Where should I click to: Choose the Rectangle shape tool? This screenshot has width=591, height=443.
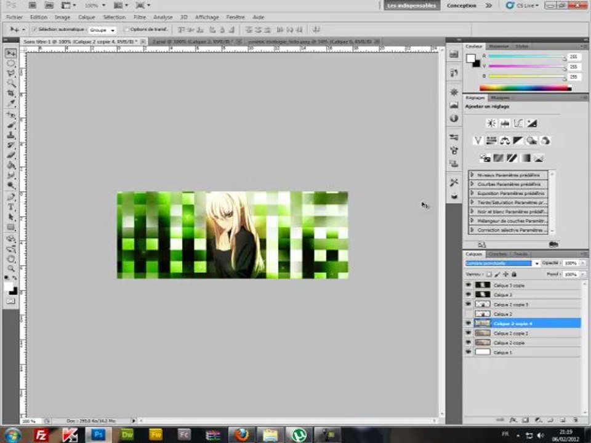tap(11, 227)
